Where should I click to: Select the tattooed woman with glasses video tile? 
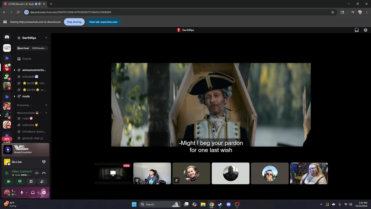309,173
